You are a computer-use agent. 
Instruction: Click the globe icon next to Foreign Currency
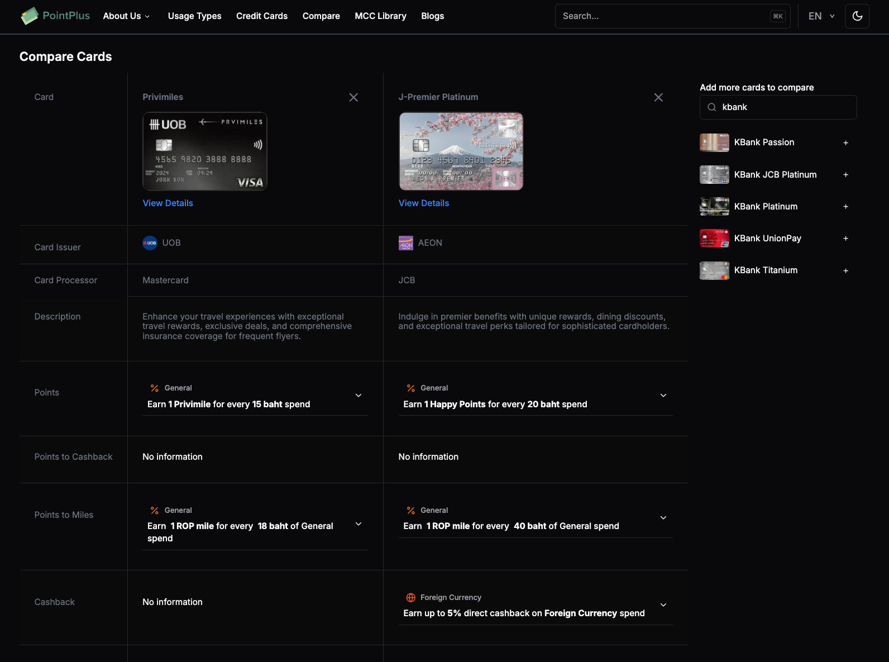(411, 598)
